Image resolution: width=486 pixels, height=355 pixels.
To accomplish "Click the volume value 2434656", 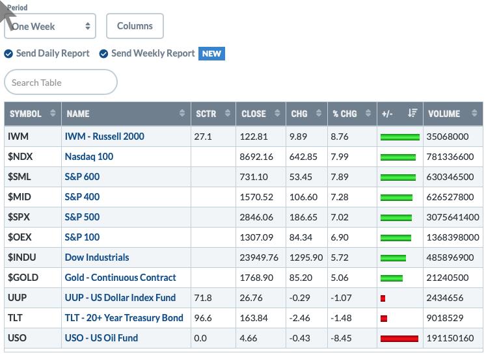I will (x=445, y=298).
